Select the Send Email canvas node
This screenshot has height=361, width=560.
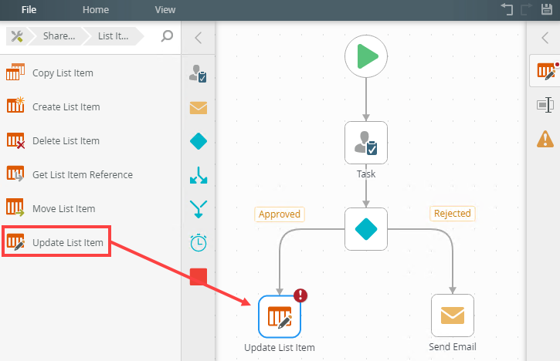(x=453, y=315)
